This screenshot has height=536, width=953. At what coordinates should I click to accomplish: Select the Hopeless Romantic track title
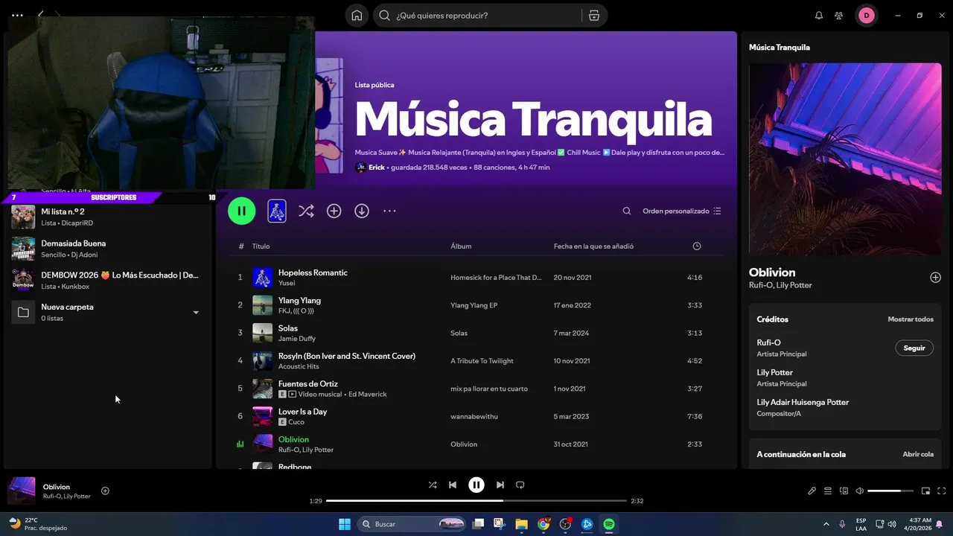tap(313, 272)
